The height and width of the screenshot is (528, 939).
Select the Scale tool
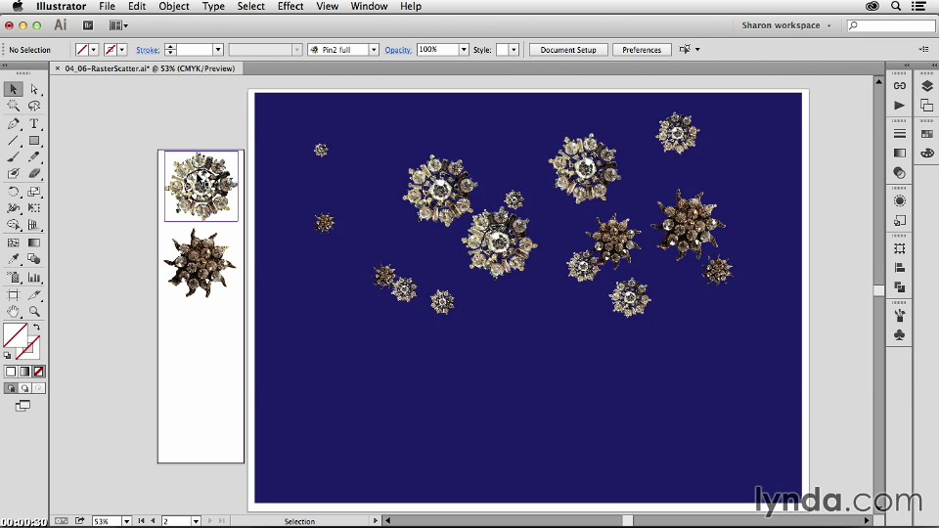tap(34, 192)
